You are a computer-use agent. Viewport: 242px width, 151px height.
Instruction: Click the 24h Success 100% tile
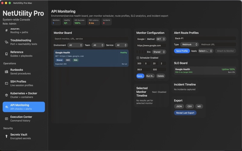click(79, 22)
